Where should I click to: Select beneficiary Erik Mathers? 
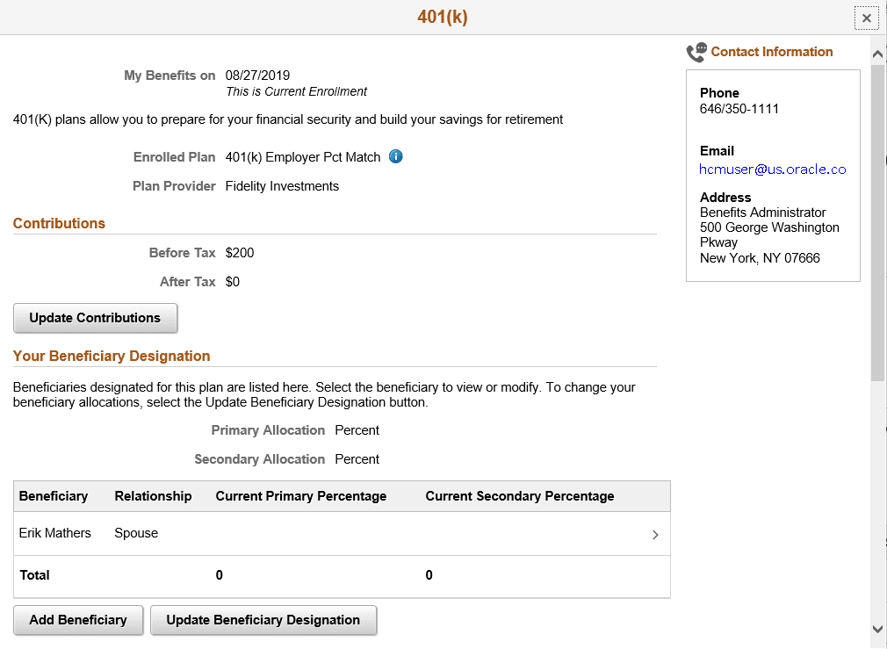pyautogui.click(x=55, y=533)
